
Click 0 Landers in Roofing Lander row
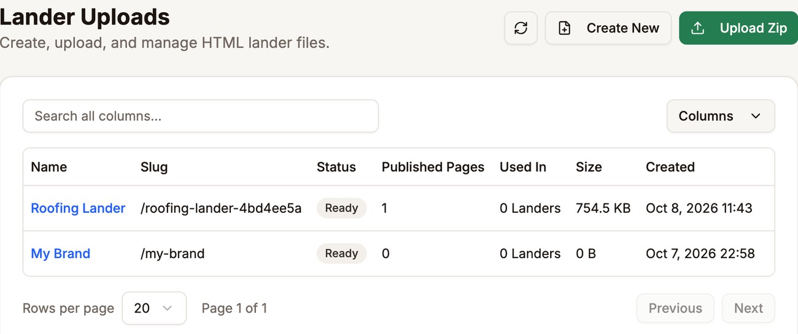pyautogui.click(x=530, y=208)
